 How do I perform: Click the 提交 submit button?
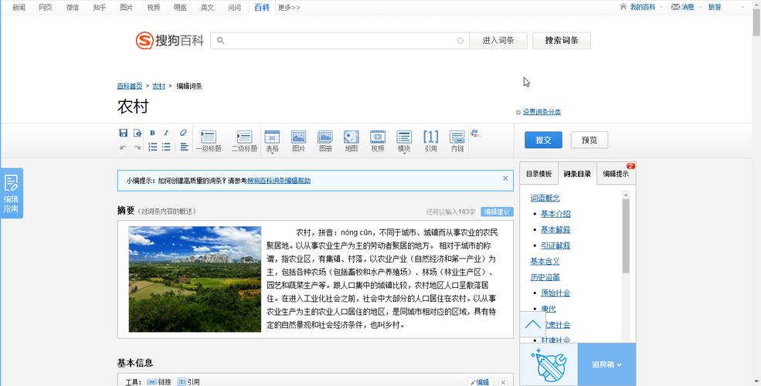[543, 141]
